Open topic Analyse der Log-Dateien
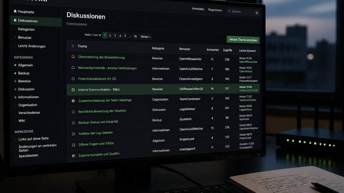344x193 pixels. (95, 133)
